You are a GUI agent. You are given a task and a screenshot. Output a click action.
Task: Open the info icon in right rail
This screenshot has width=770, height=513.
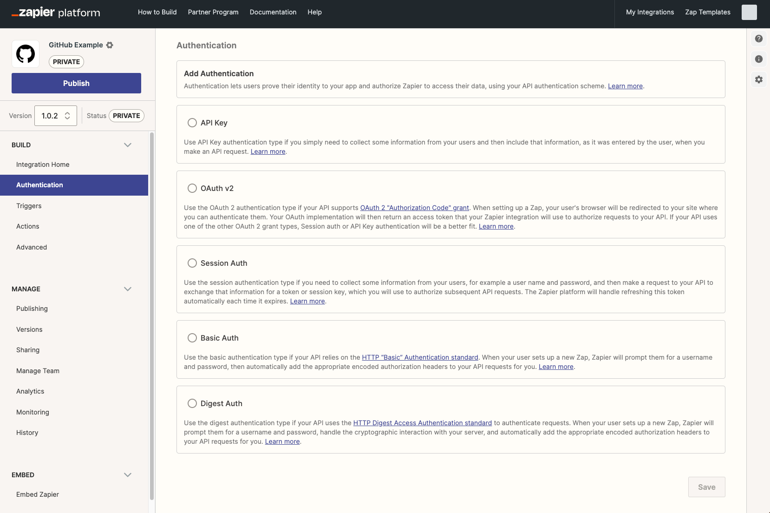pyautogui.click(x=759, y=59)
